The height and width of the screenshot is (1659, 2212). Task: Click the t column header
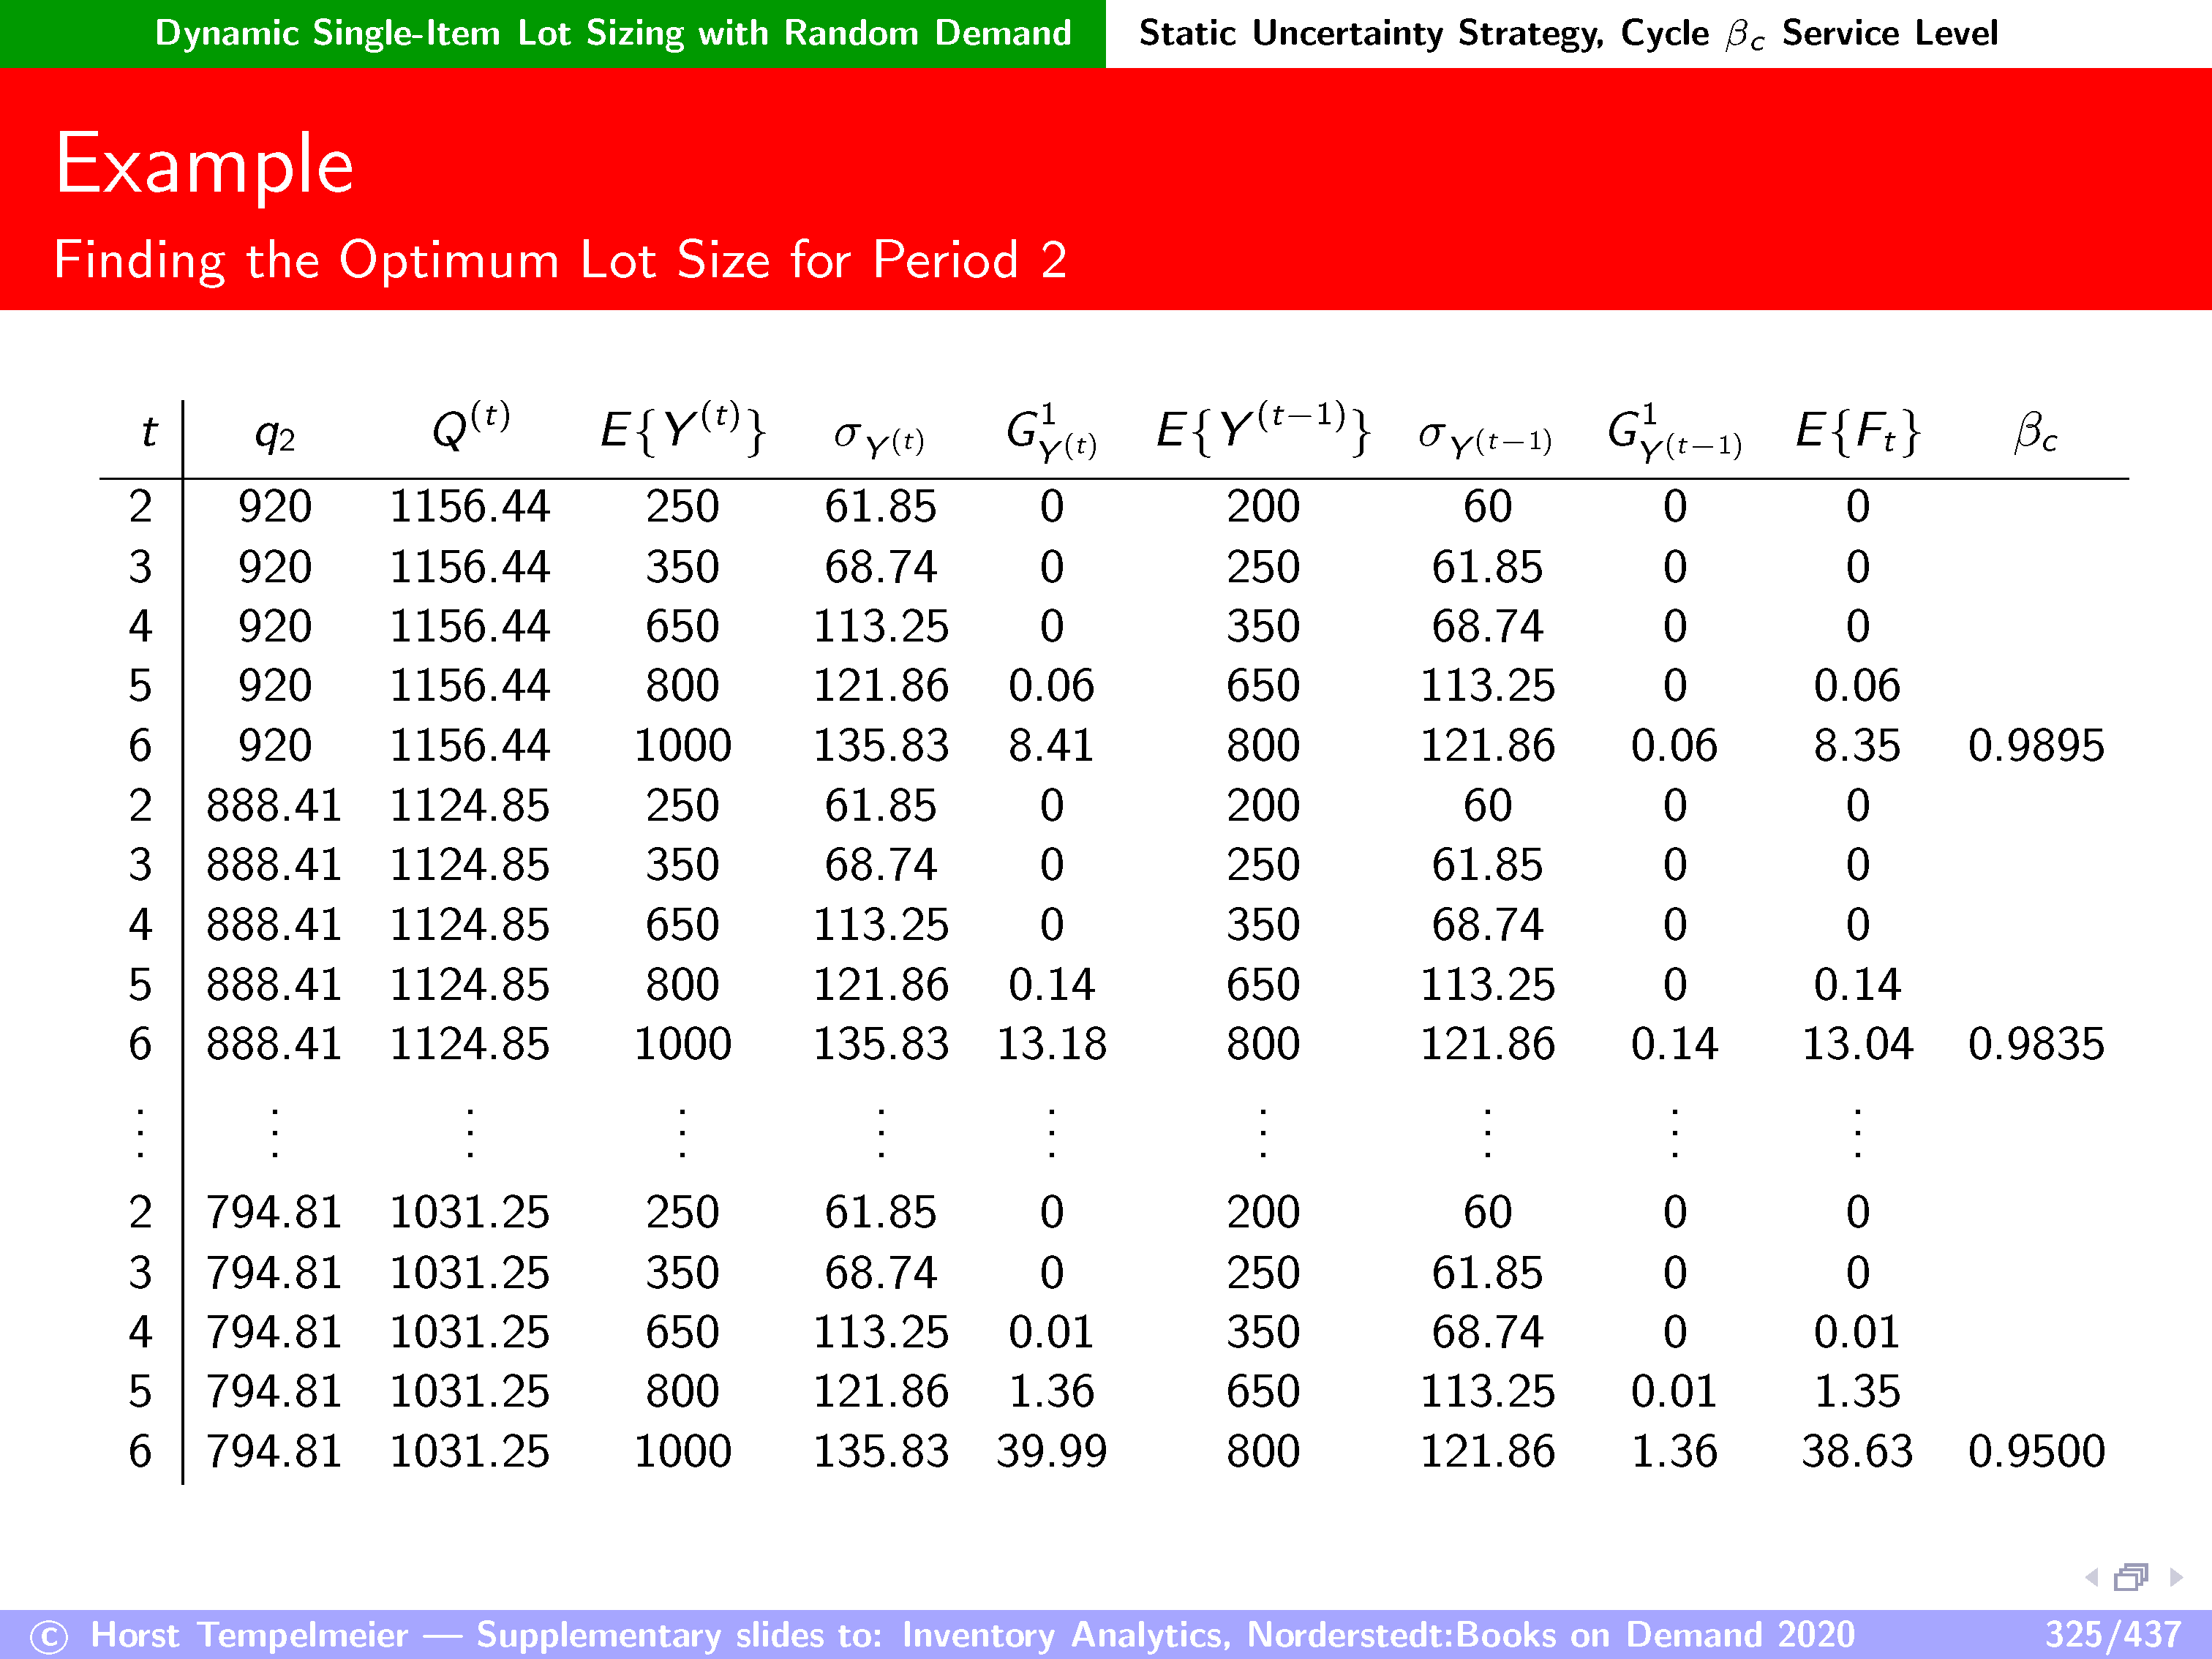point(148,432)
